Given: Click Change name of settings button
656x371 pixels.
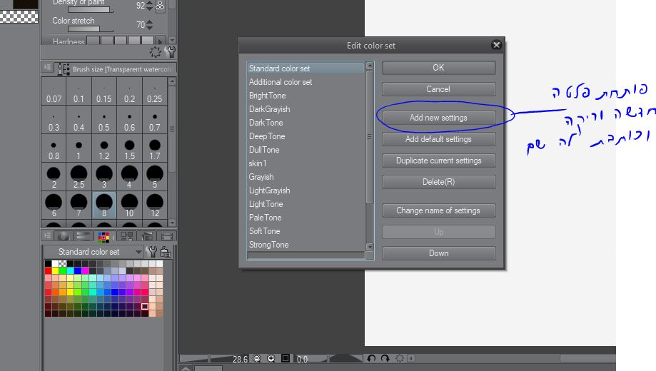Looking at the screenshot, I should coord(438,210).
